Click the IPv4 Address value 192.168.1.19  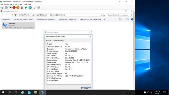69,56
